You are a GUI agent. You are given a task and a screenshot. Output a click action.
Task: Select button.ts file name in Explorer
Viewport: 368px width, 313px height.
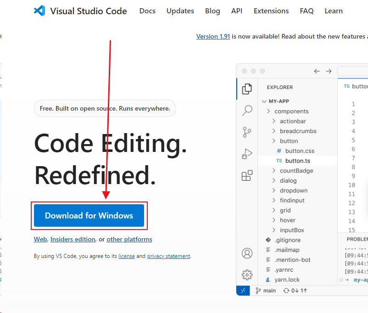pos(298,161)
